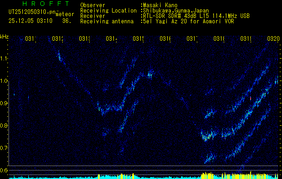Select the observer name Masaki Kano
Screen dimensions: 282x179
pos(159,5)
